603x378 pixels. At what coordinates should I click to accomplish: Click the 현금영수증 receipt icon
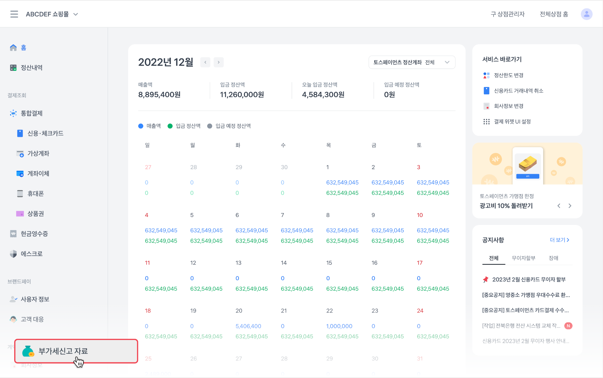[x=13, y=234]
